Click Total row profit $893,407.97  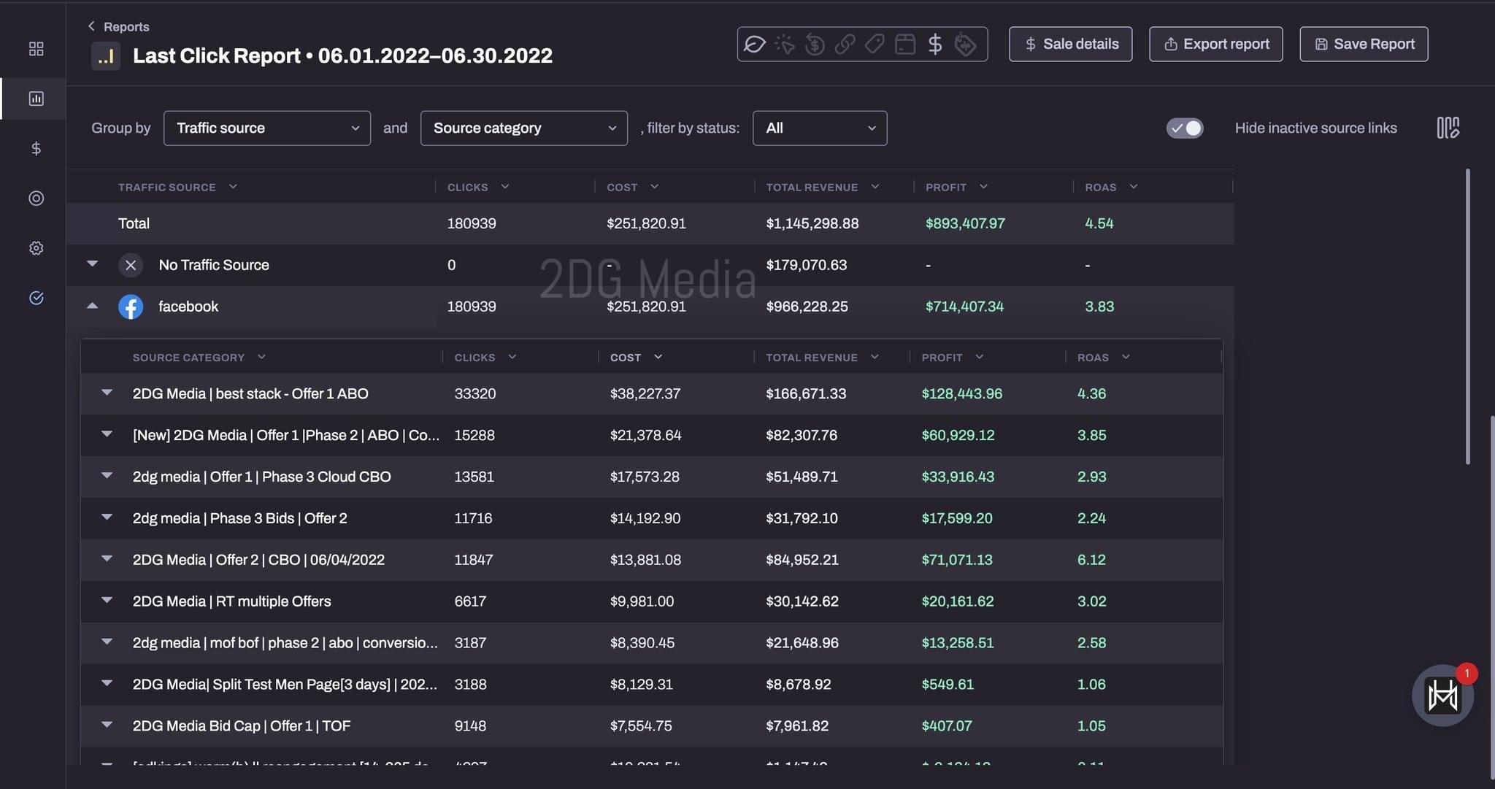pyautogui.click(x=965, y=223)
